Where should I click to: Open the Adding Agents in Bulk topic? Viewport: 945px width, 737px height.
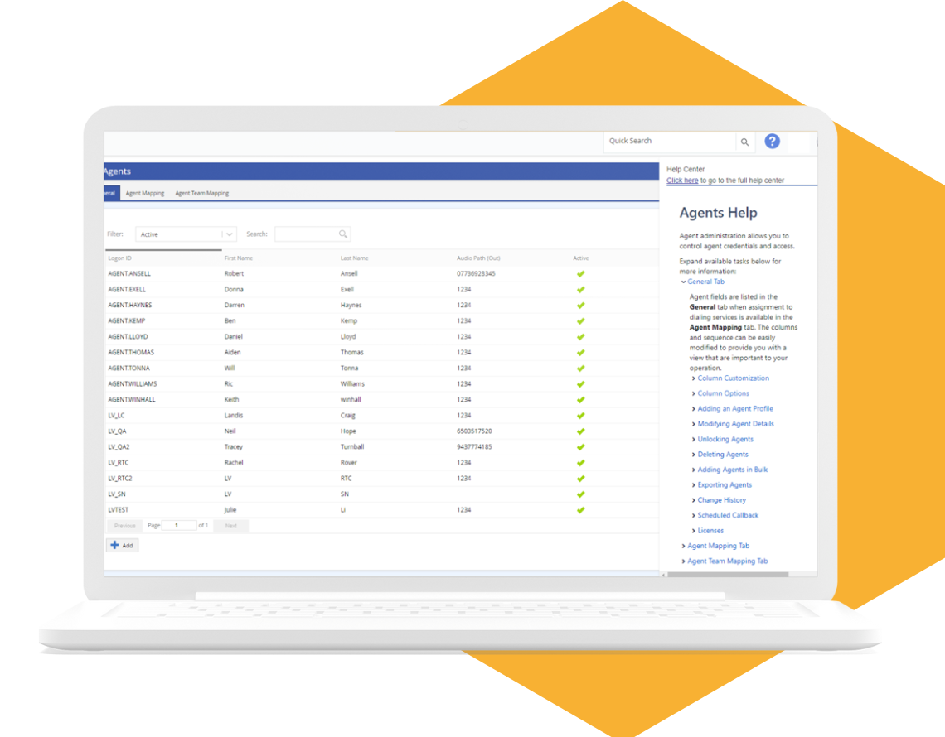[732, 470]
